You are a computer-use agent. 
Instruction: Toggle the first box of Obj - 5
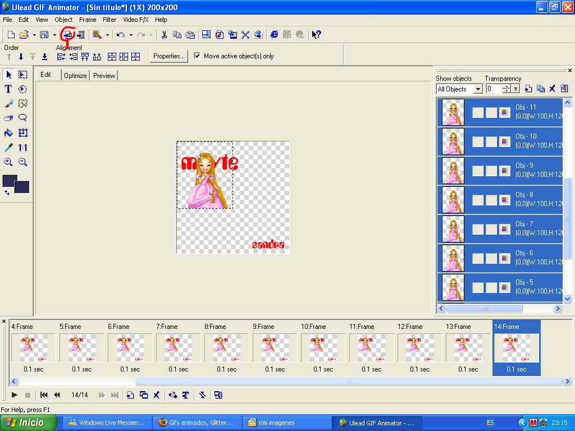[477, 287]
